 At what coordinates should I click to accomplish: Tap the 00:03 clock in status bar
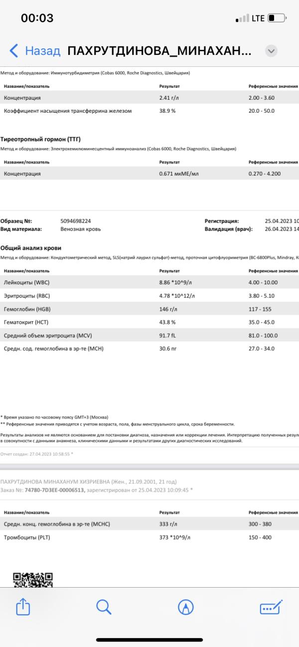click(x=37, y=18)
